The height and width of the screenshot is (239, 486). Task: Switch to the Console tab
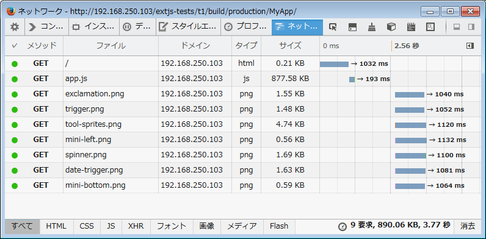click(46, 27)
